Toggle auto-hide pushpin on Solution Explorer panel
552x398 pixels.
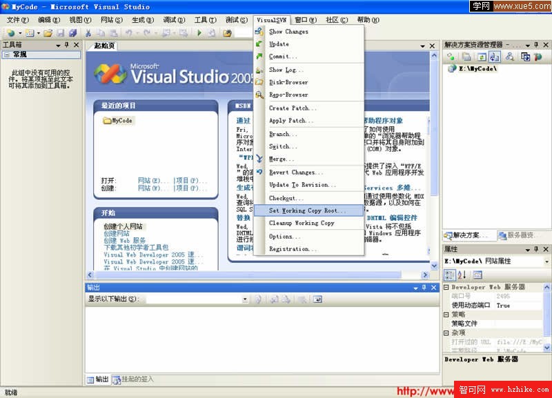click(x=536, y=45)
